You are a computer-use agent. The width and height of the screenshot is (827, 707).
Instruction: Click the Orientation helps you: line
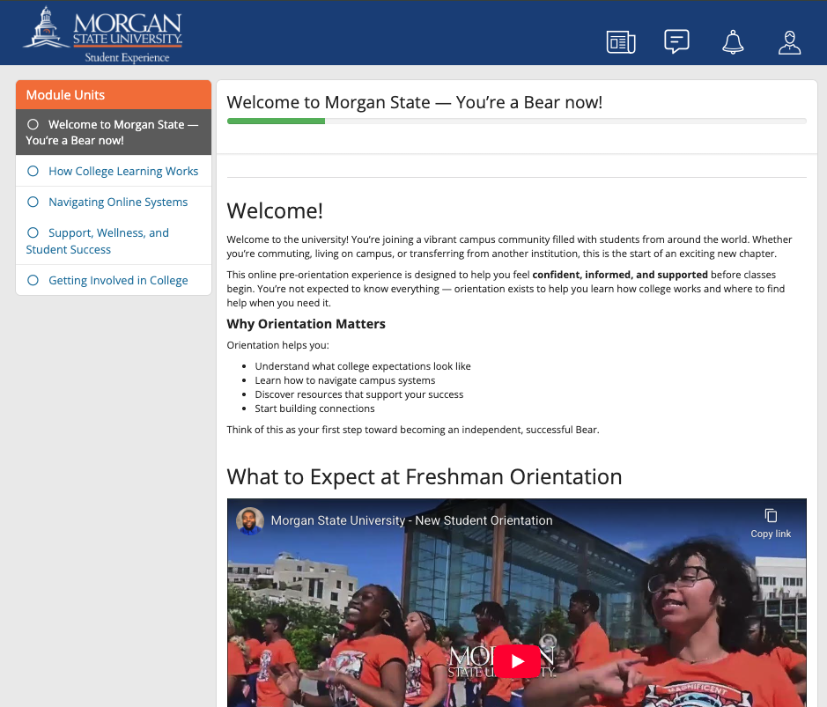click(x=278, y=345)
